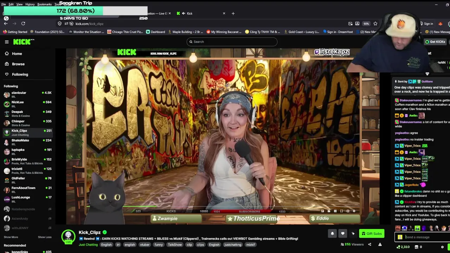
Task: Collapse following list with Show Less
Action: [x=45, y=237]
